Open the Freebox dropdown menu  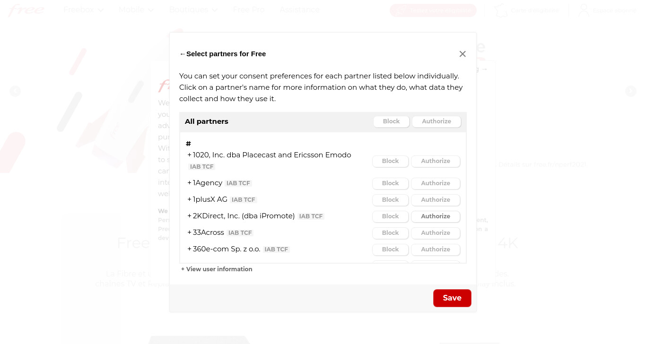(x=84, y=10)
